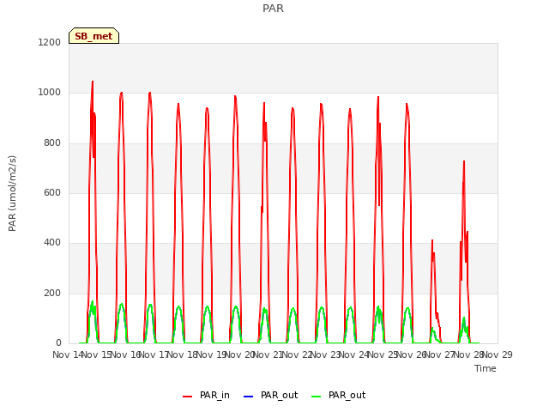Click the 0 y-axis tick label
Viewport: 549px width, 412px height.
coord(58,343)
